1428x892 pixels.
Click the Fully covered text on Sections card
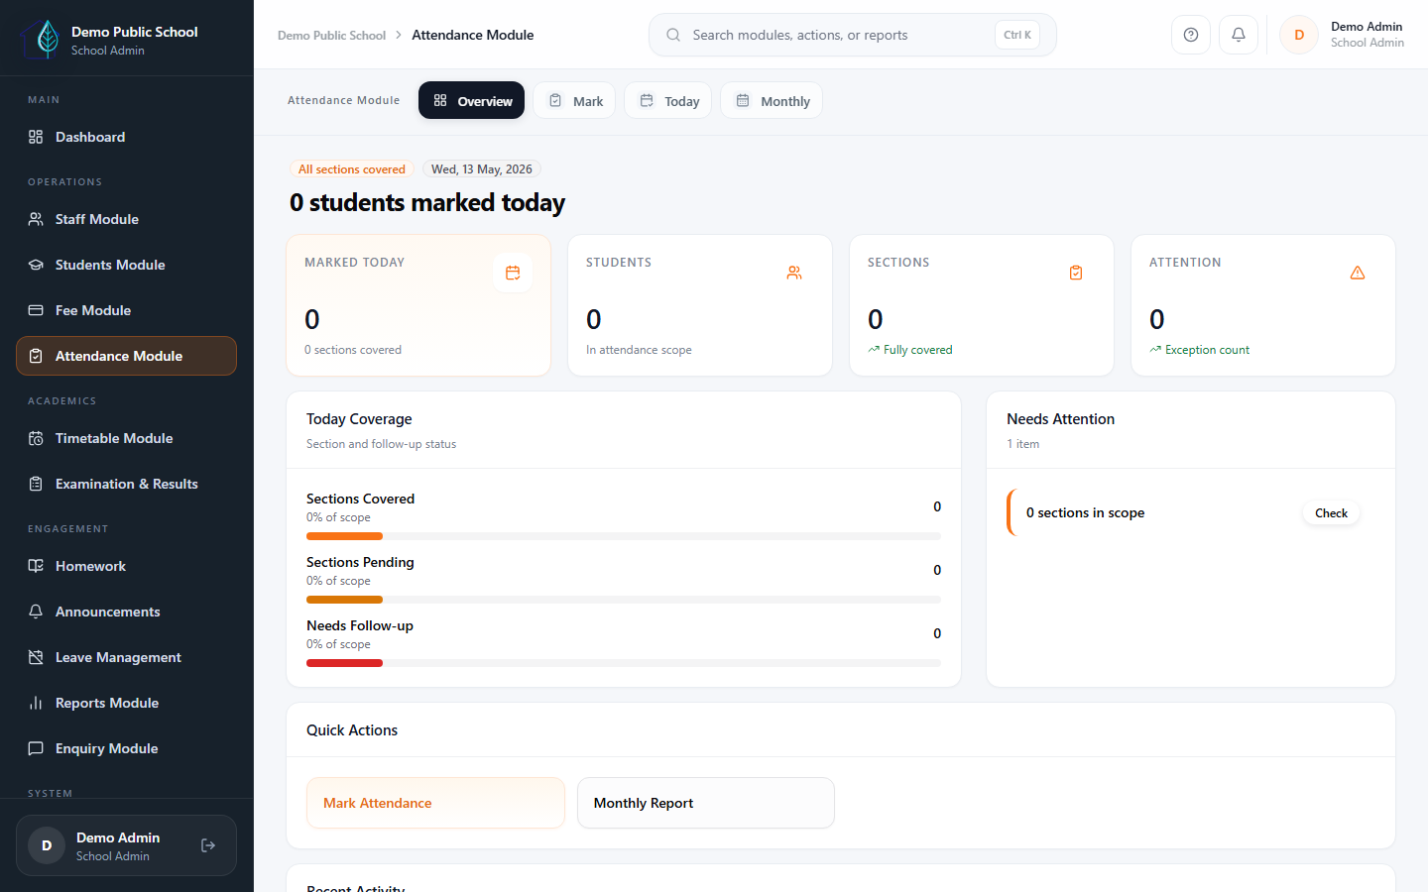(917, 350)
